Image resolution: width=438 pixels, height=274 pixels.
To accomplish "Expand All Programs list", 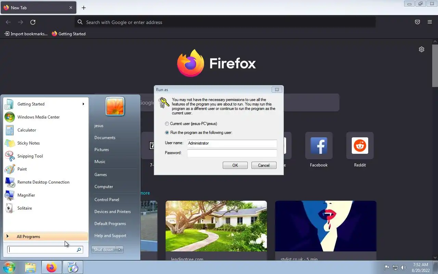I will click(x=46, y=237).
